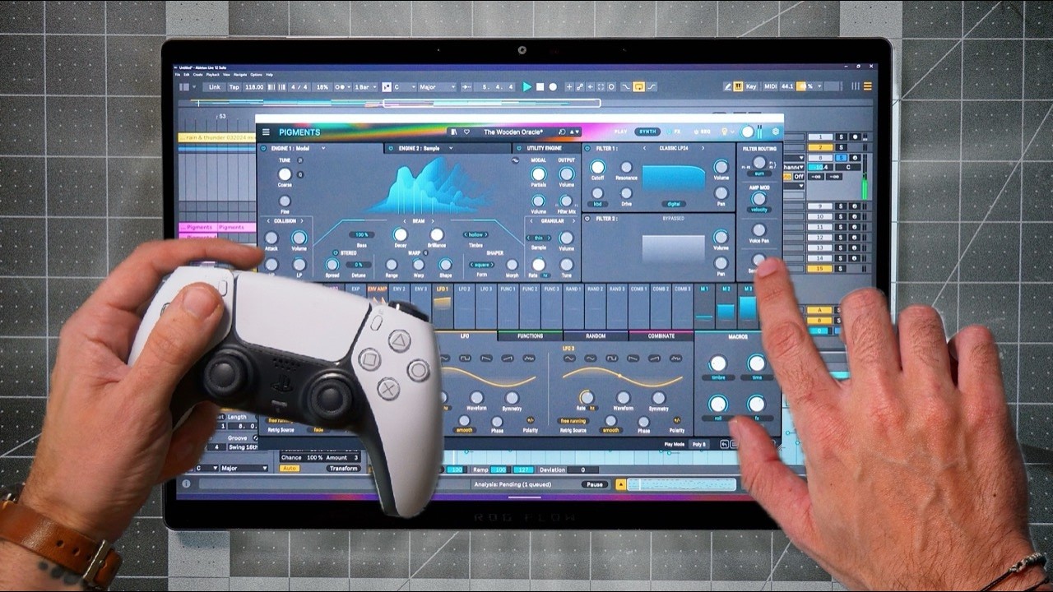Viewport: 1053px width, 592px height.
Task: Open the RANDOM modulation tab
Action: (x=596, y=335)
